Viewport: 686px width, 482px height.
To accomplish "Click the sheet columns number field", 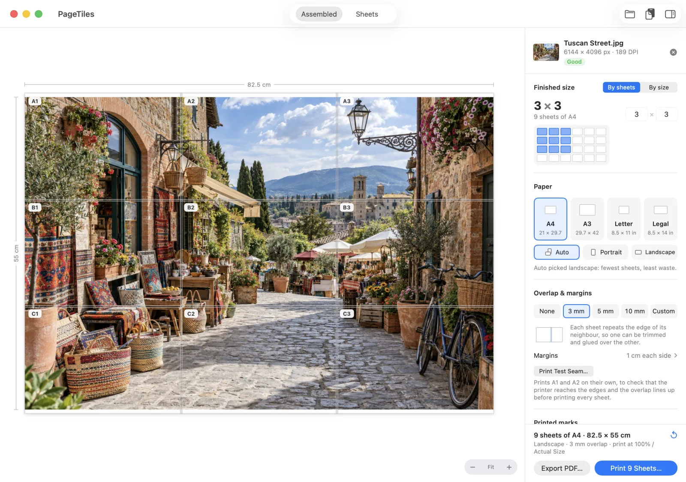I will tap(637, 114).
